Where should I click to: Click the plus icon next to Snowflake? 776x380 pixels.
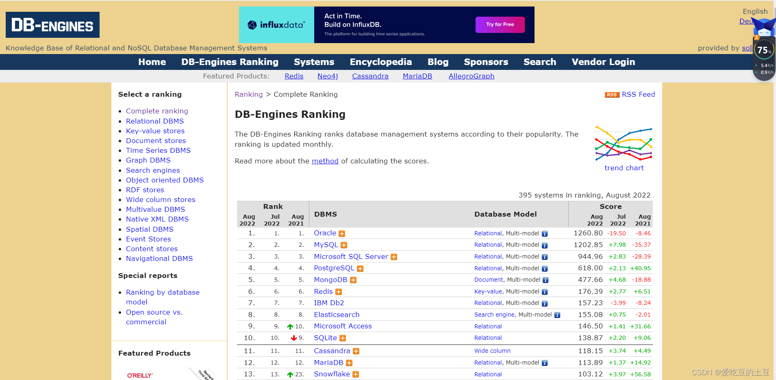point(356,374)
